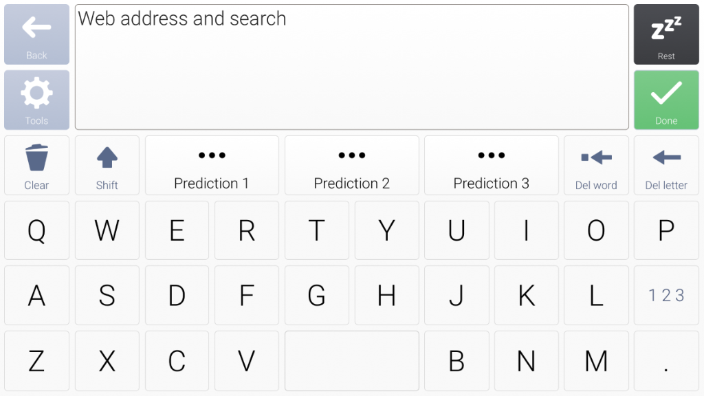Select the Prediction 1 suggestion
Viewport: 704px width, 396px height.
(x=212, y=165)
